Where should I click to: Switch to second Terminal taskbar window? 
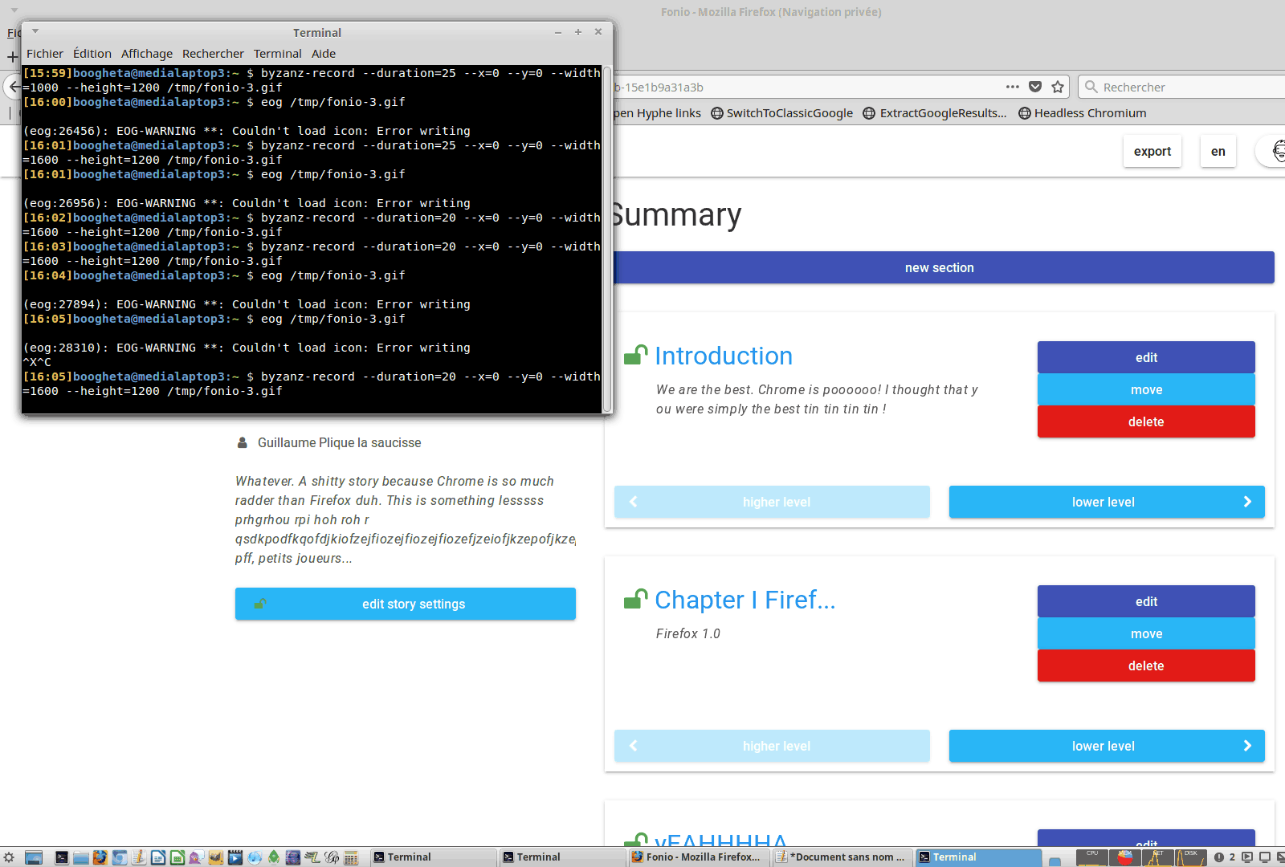(x=562, y=857)
